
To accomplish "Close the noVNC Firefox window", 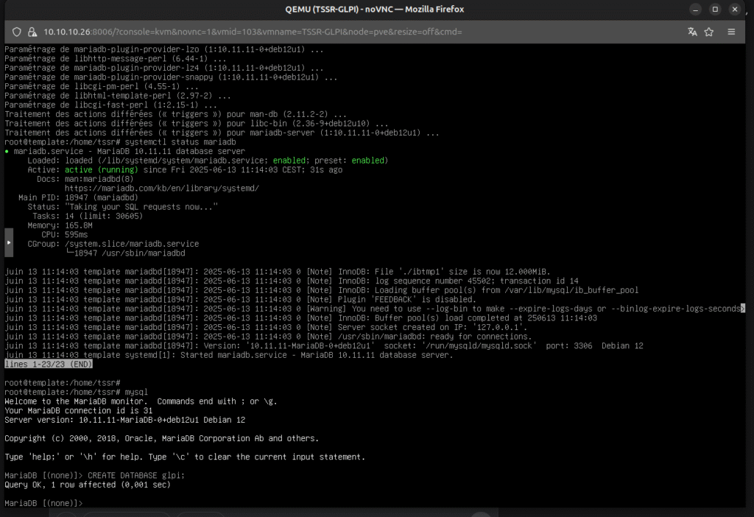I will tap(734, 10).
